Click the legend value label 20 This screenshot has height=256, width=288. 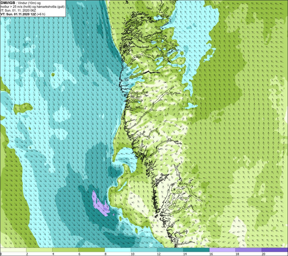tap(264, 254)
